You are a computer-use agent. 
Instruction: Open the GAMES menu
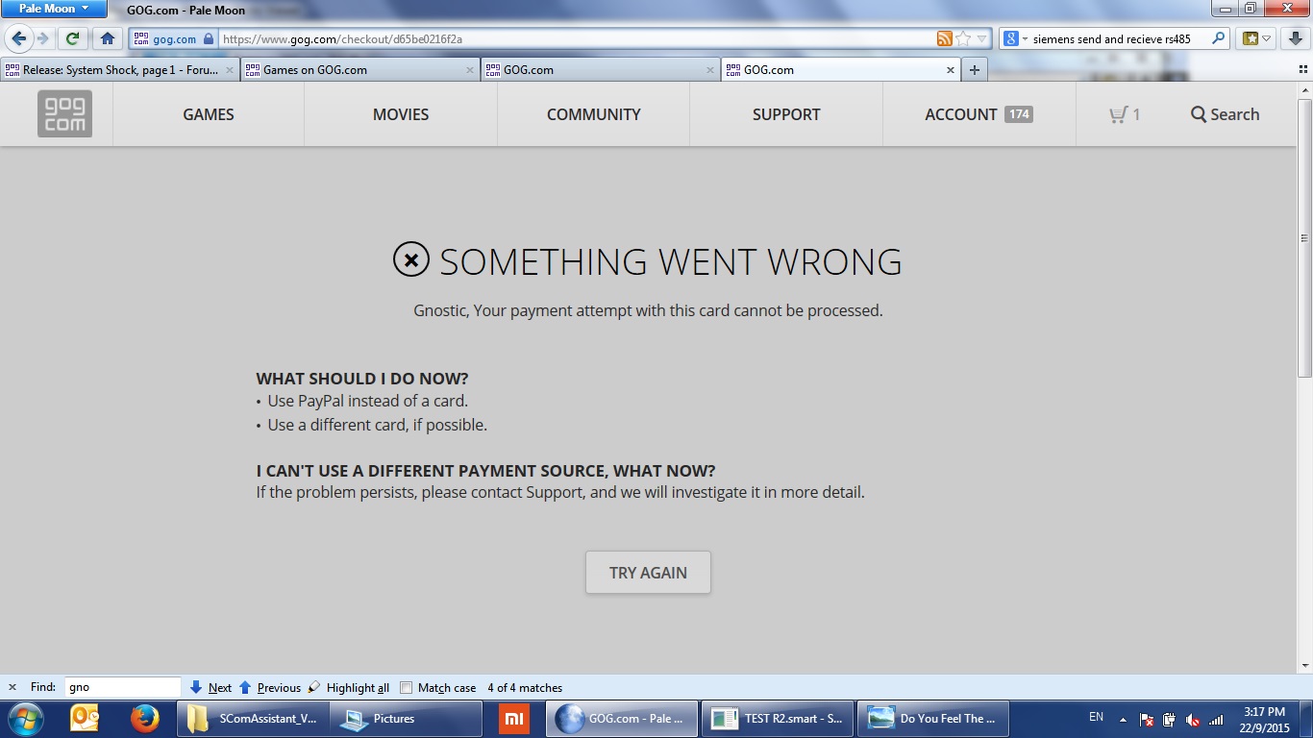pos(209,114)
